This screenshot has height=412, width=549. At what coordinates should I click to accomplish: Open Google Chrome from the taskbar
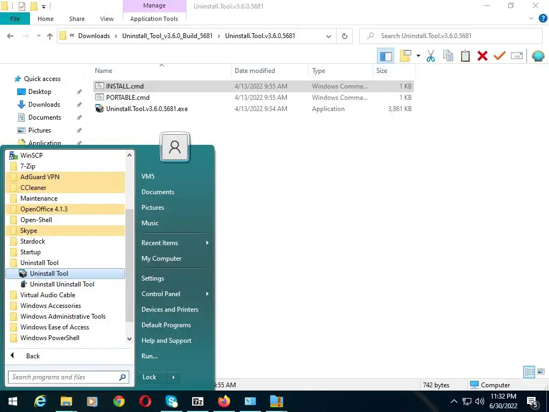pyautogui.click(x=118, y=401)
